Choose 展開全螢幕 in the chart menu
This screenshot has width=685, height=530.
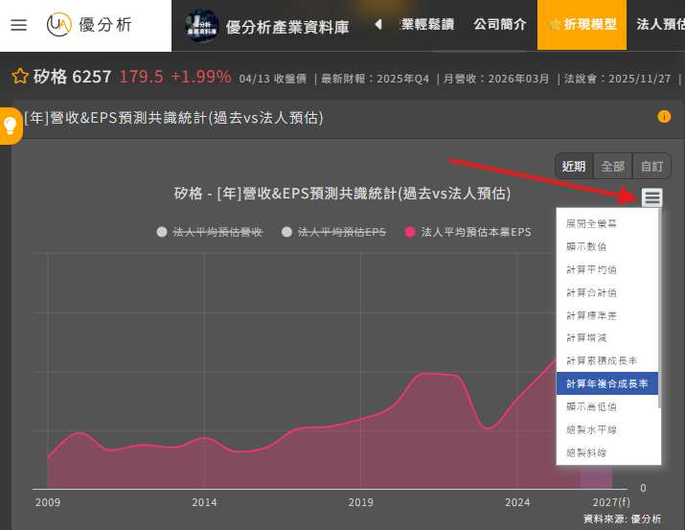(x=591, y=223)
